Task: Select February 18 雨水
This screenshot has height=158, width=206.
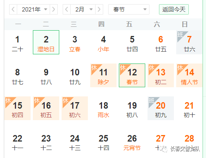Action: pyautogui.click(x=104, y=108)
